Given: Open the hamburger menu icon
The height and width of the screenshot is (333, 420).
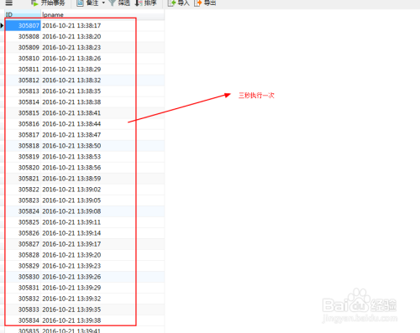Looking at the screenshot, I should tap(9, 3).
